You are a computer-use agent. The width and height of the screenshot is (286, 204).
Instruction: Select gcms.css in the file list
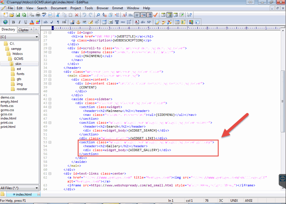pyautogui.click(x=7, y=110)
